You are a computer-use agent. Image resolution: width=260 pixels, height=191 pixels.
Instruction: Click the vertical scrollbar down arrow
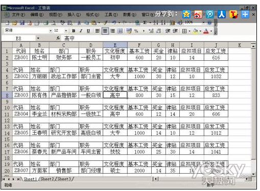pos(253,174)
